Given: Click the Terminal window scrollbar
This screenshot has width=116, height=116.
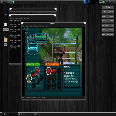Looking at the screenshot, I should (x=55, y=21).
